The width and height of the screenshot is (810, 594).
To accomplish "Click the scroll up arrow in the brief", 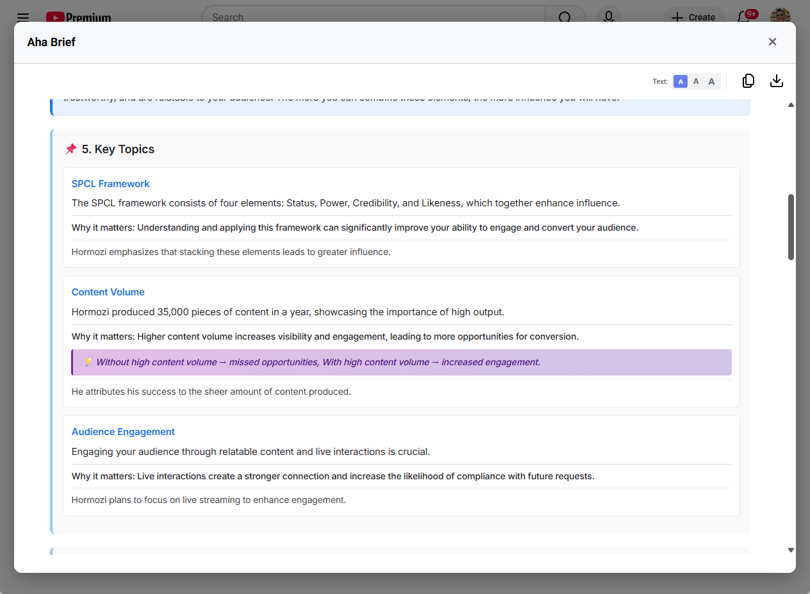I will [791, 104].
